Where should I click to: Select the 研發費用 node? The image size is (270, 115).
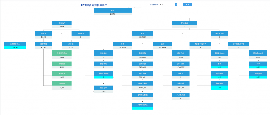pos(103,64)
